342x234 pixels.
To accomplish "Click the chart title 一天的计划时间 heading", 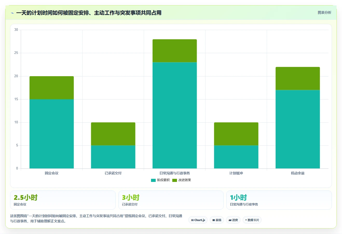I will tap(89, 13).
